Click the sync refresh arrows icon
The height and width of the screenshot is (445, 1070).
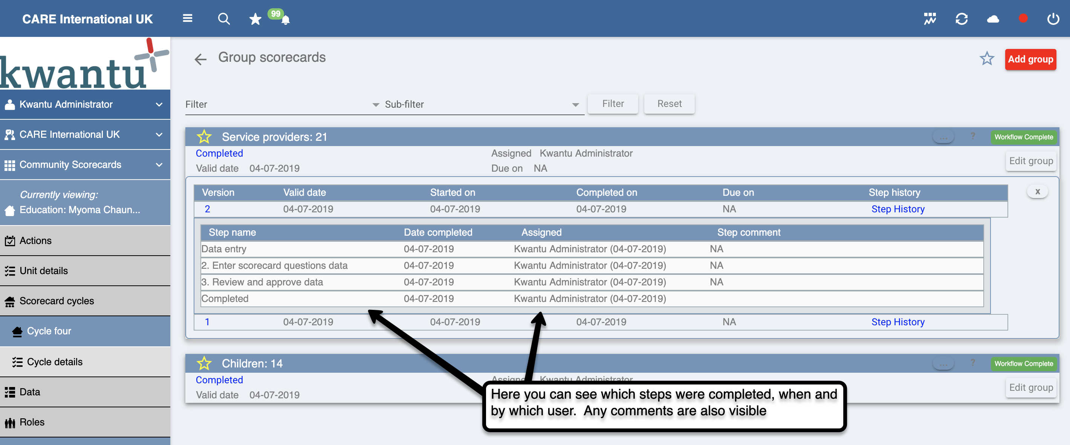tap(961, 19)
